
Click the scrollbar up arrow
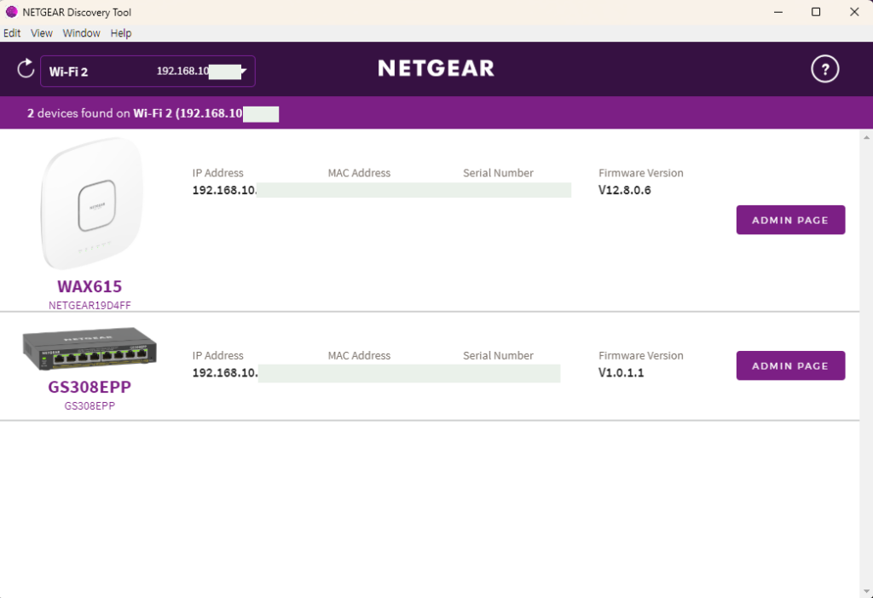coord(866,137)
